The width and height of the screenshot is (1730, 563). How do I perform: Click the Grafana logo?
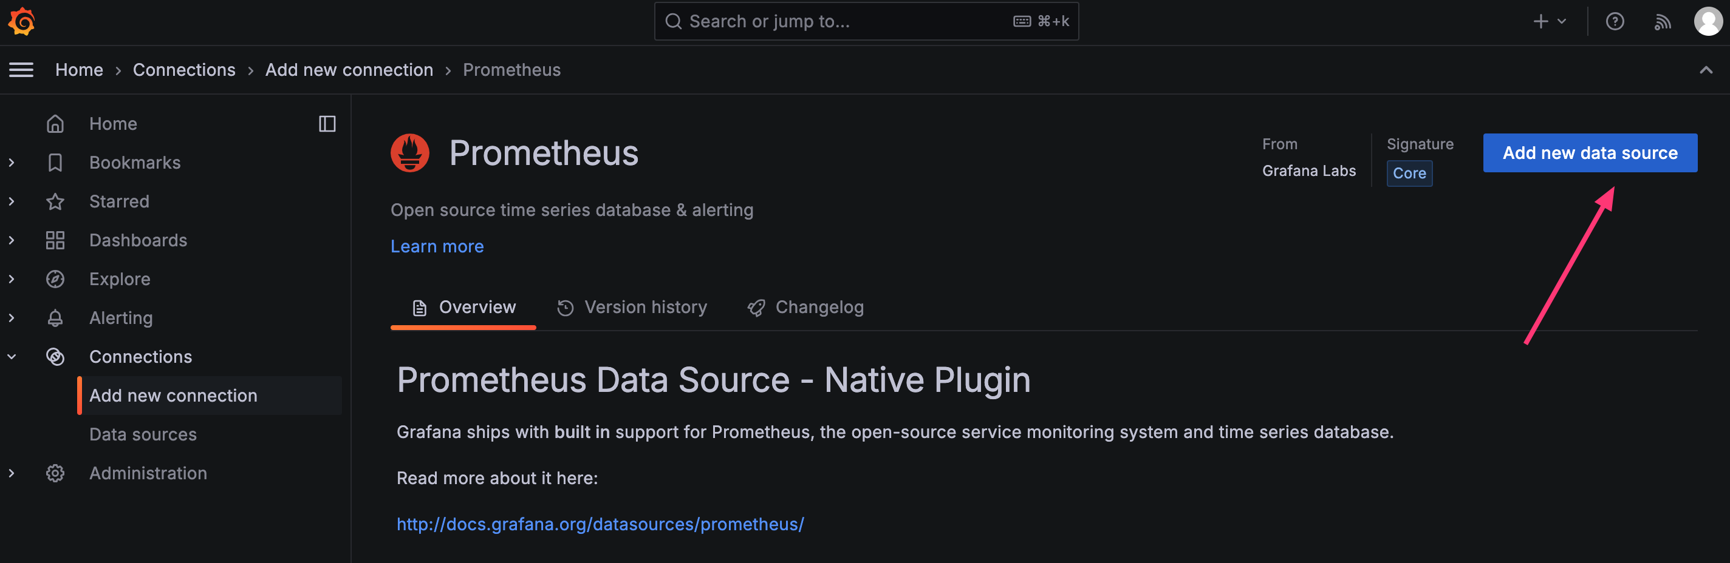tap(21, 21)
